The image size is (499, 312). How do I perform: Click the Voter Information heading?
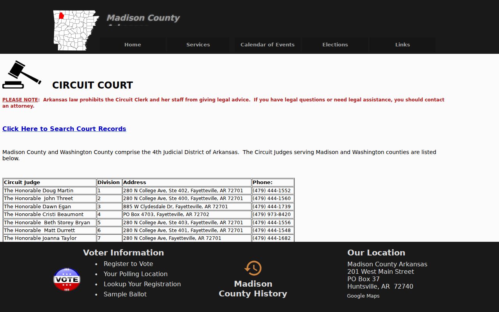click(124, 252)
